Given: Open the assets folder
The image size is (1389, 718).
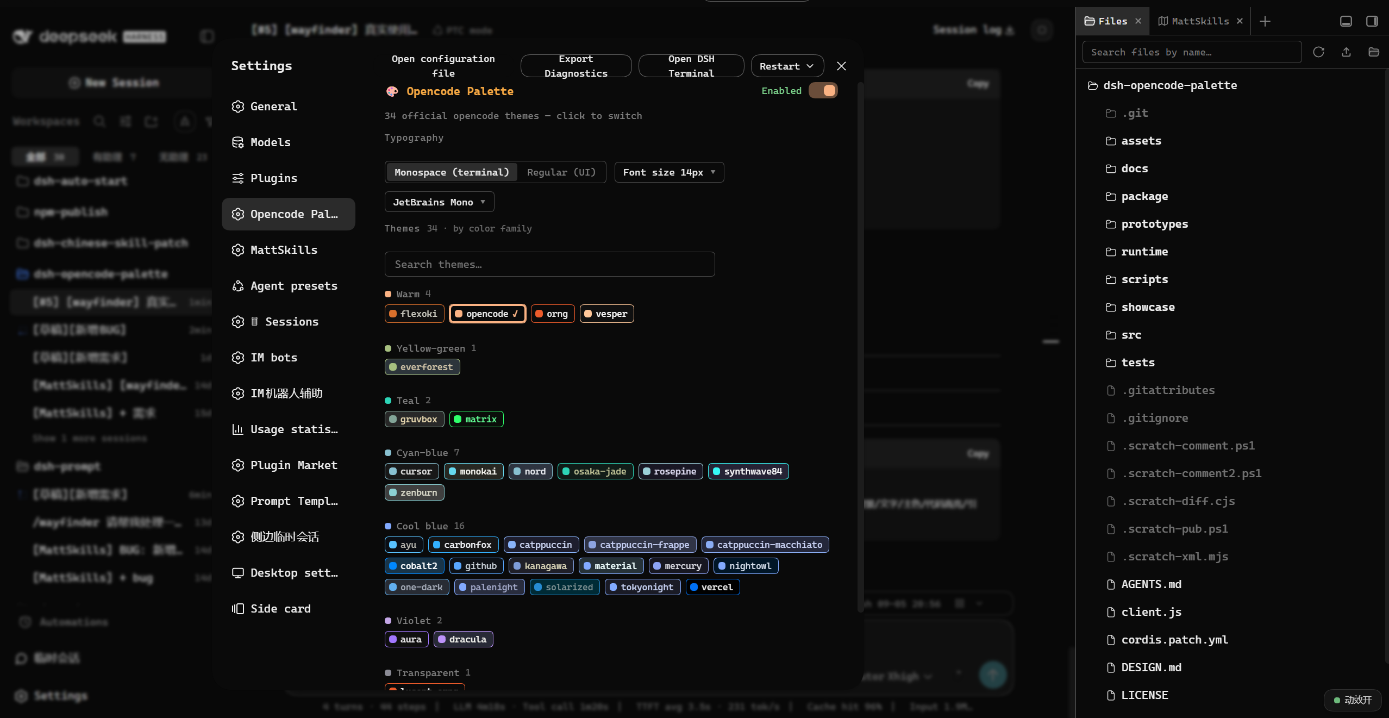Looking at the screenshot, I should point(1141,141).
